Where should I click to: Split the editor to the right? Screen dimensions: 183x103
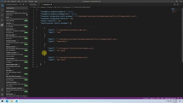pyautogui.click(x=178, y=5)
